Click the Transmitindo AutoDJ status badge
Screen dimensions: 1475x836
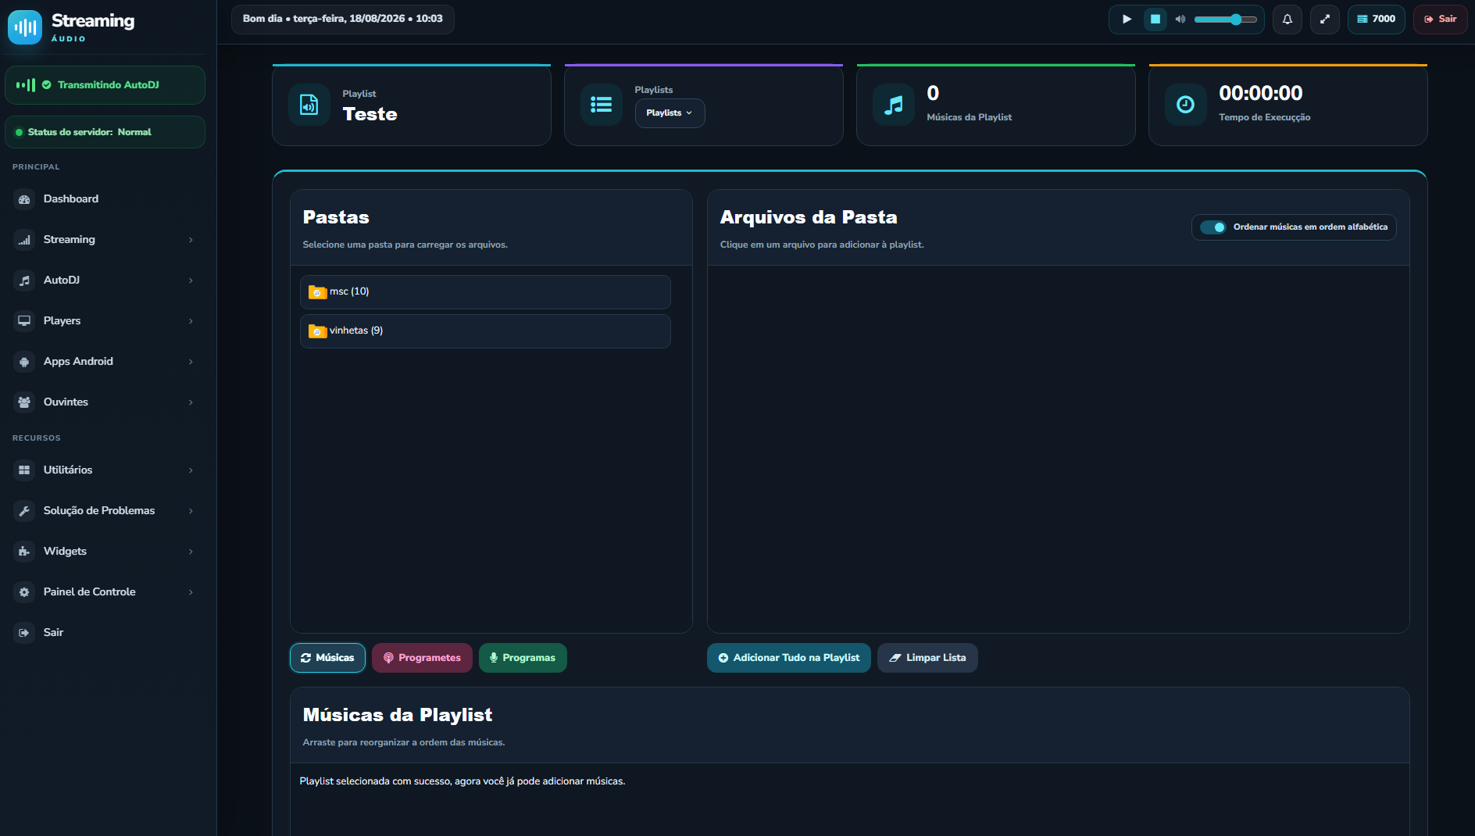point(105,84)
